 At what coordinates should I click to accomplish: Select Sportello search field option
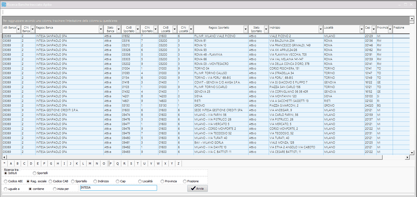pos(73,181)
